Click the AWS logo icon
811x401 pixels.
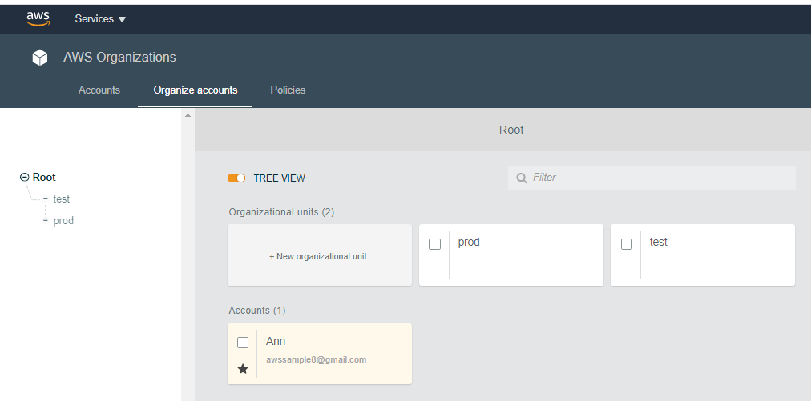coord(38,18)
